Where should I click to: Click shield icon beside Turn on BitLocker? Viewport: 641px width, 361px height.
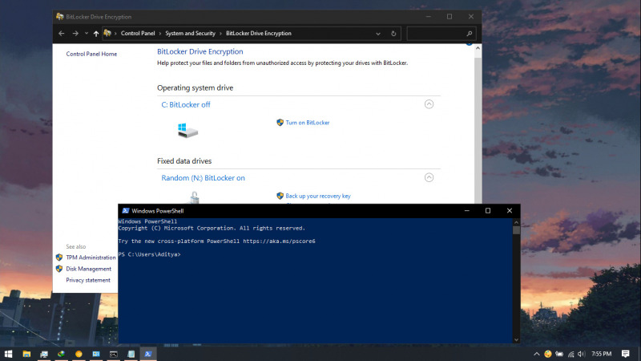coord(280,123)
